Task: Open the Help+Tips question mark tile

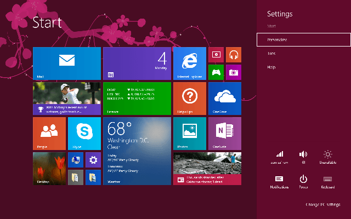Action: pyautogui.click(x=190, y=99)
